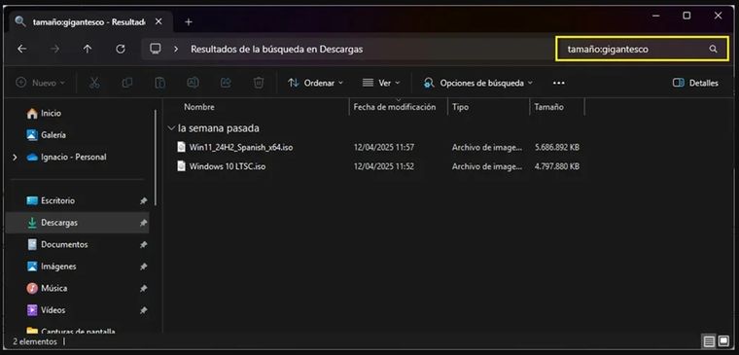739x355 pixels.
Task: Click 'Resultados de la búsqueda en Descargas' breadcrumb
Action: click(x=277, y=49)
